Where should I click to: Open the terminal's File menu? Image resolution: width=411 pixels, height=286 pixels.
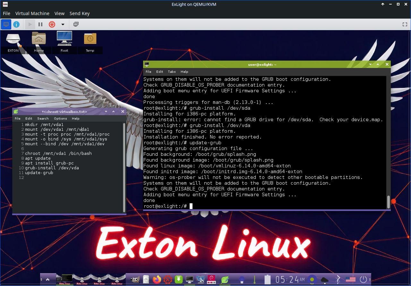148,72
